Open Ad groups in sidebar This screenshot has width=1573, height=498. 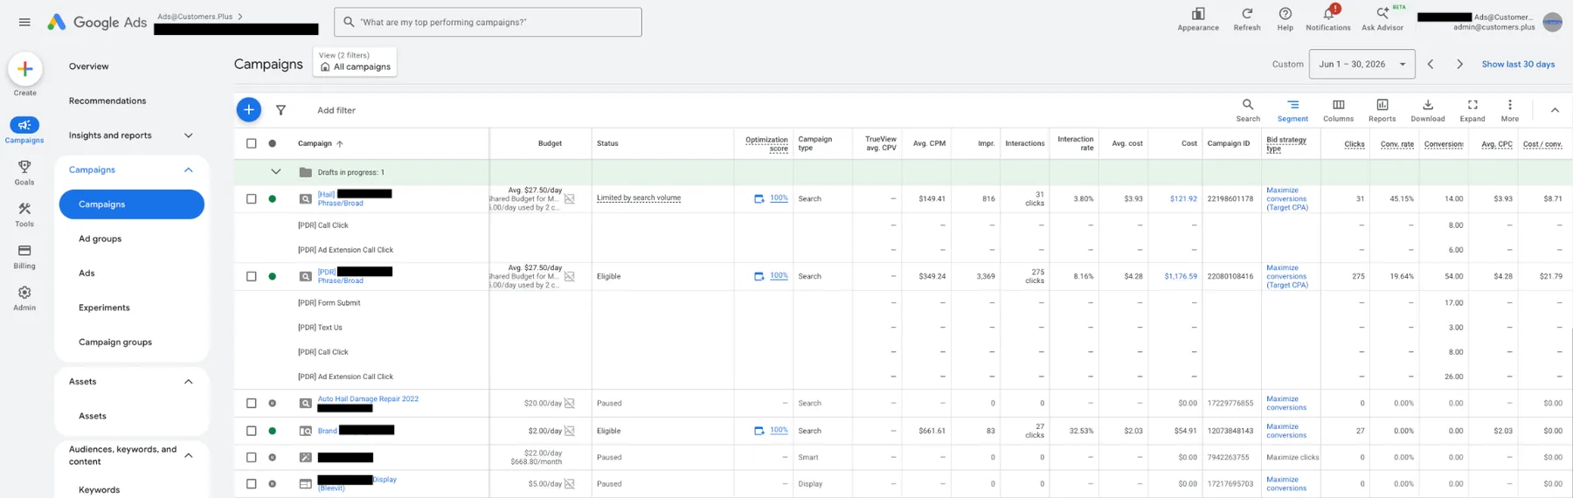coord(100,239)
